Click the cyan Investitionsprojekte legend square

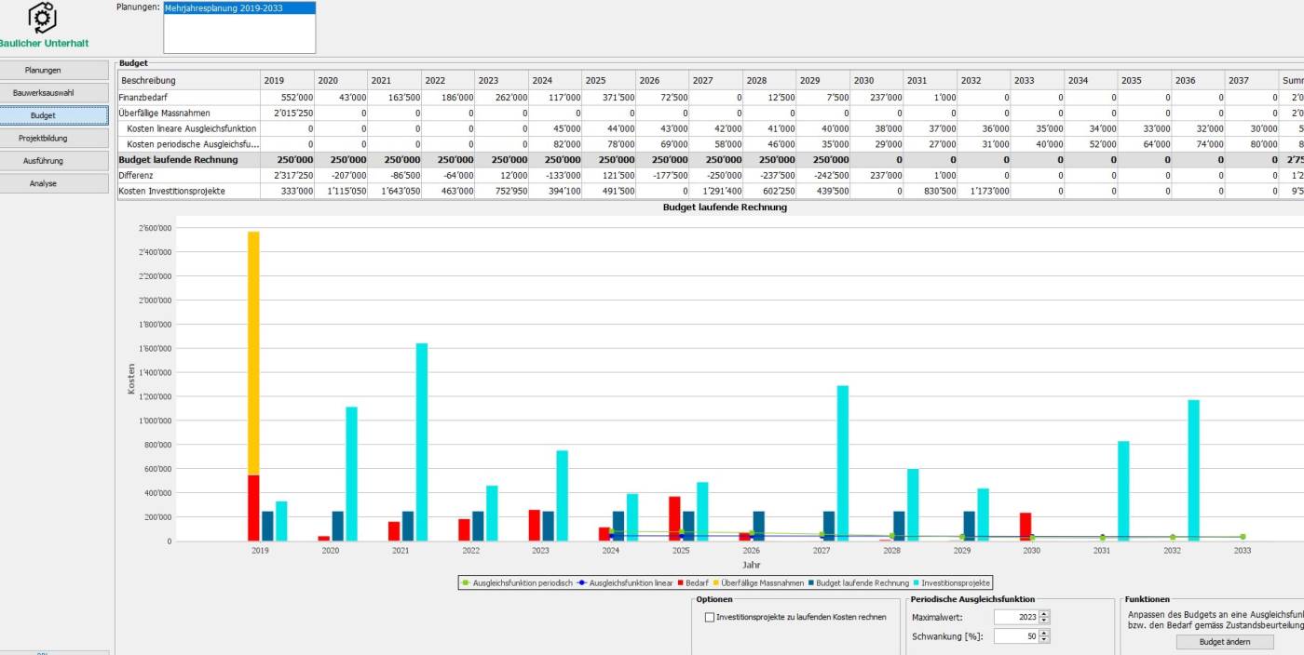916,583
